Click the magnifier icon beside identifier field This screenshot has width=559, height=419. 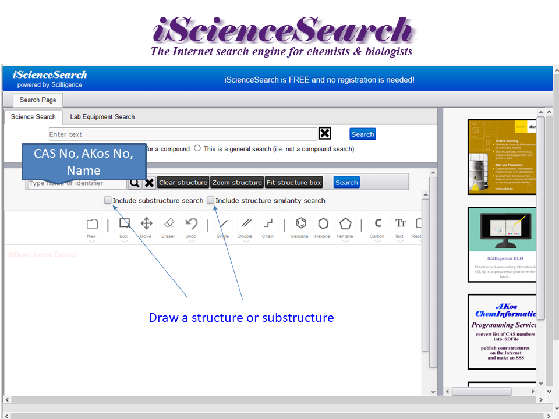pos(135,183)
